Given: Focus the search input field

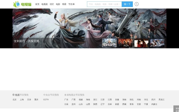Looking at the screenshot, I should pyautogui.click(x=104, y=4).
